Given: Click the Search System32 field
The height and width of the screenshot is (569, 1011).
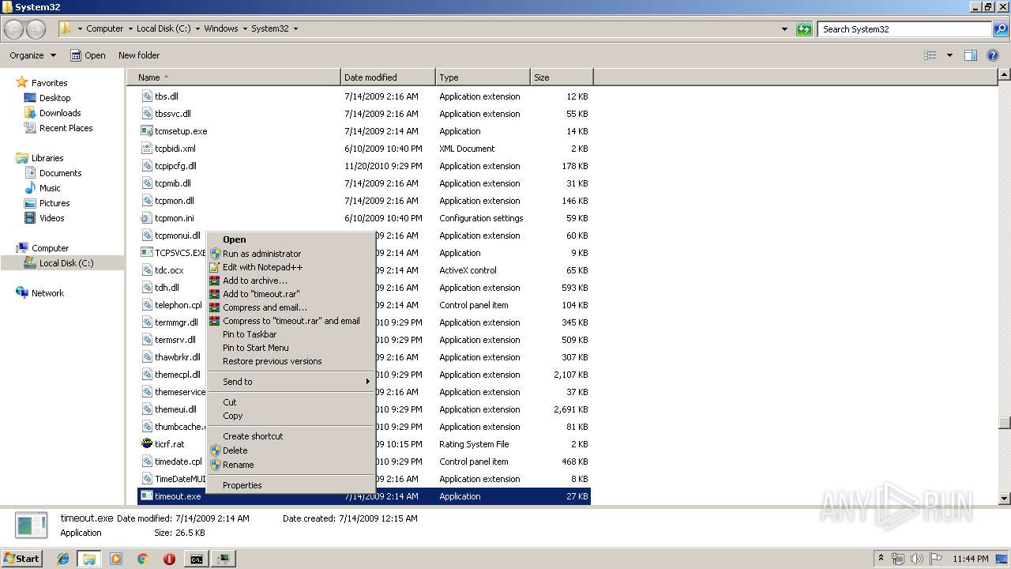Looking at the screenshot, I should 904,29.
